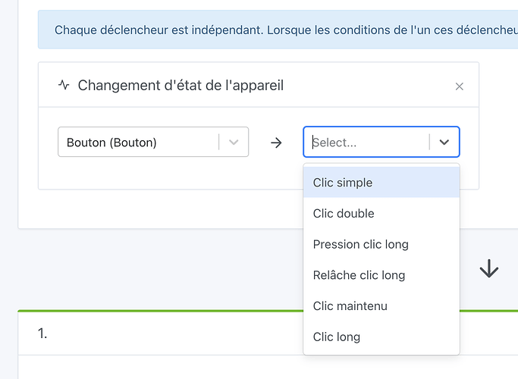Click the large down arrow icon
This screenshot has width=518, height=379.
pos(489,268)
